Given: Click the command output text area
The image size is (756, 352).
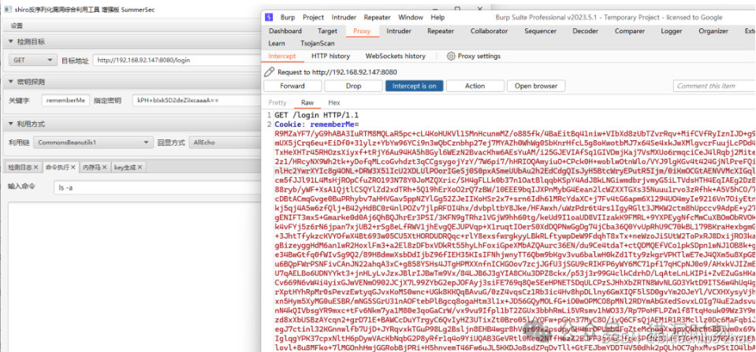Looking at the screenshot, I should pyautogui.click(x=135, y=277).
